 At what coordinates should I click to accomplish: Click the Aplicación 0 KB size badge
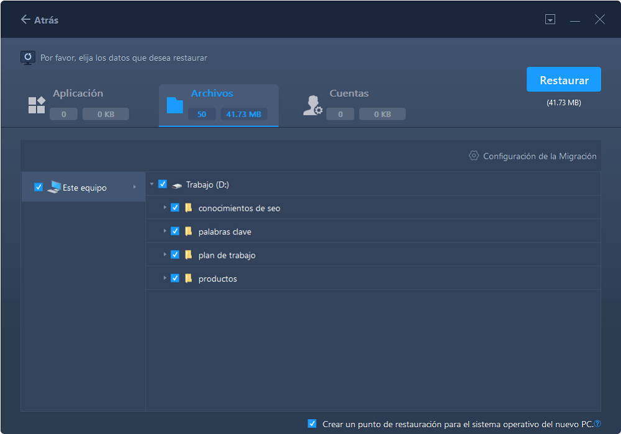point(106,114)
